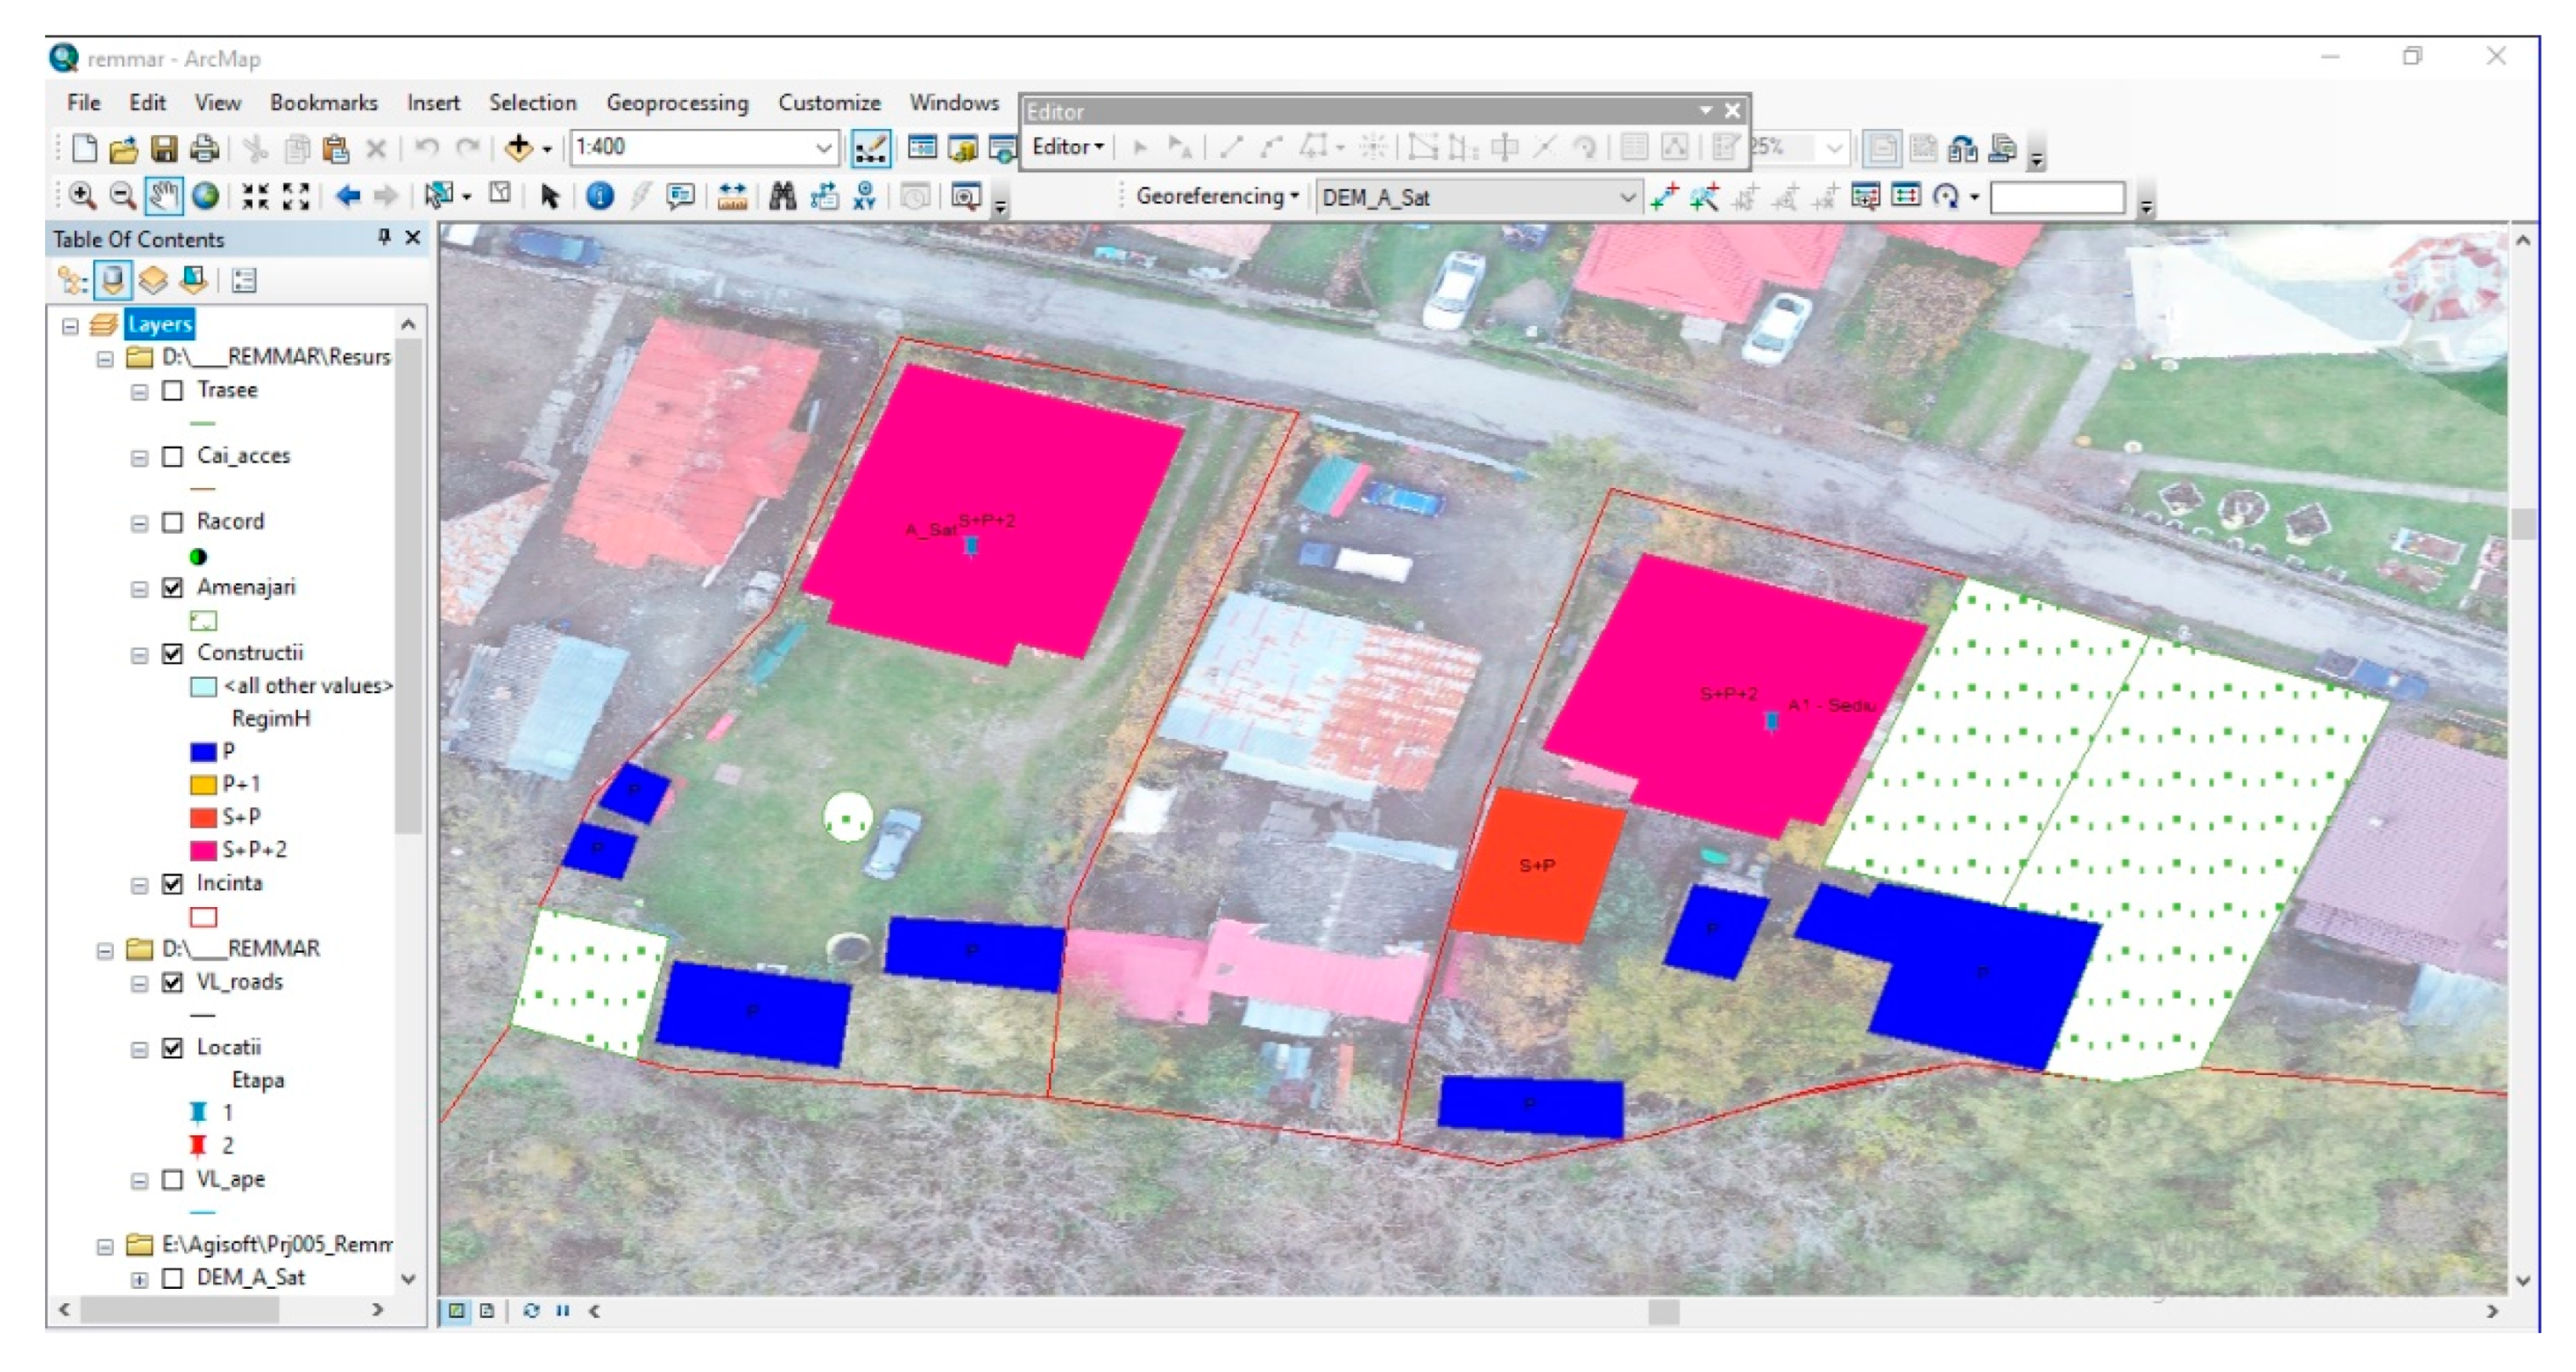Open the Georeferencing layer dropdown DEM_A_Sat
This screenshot has height=1372, width=2576.
click(1627, 197)
